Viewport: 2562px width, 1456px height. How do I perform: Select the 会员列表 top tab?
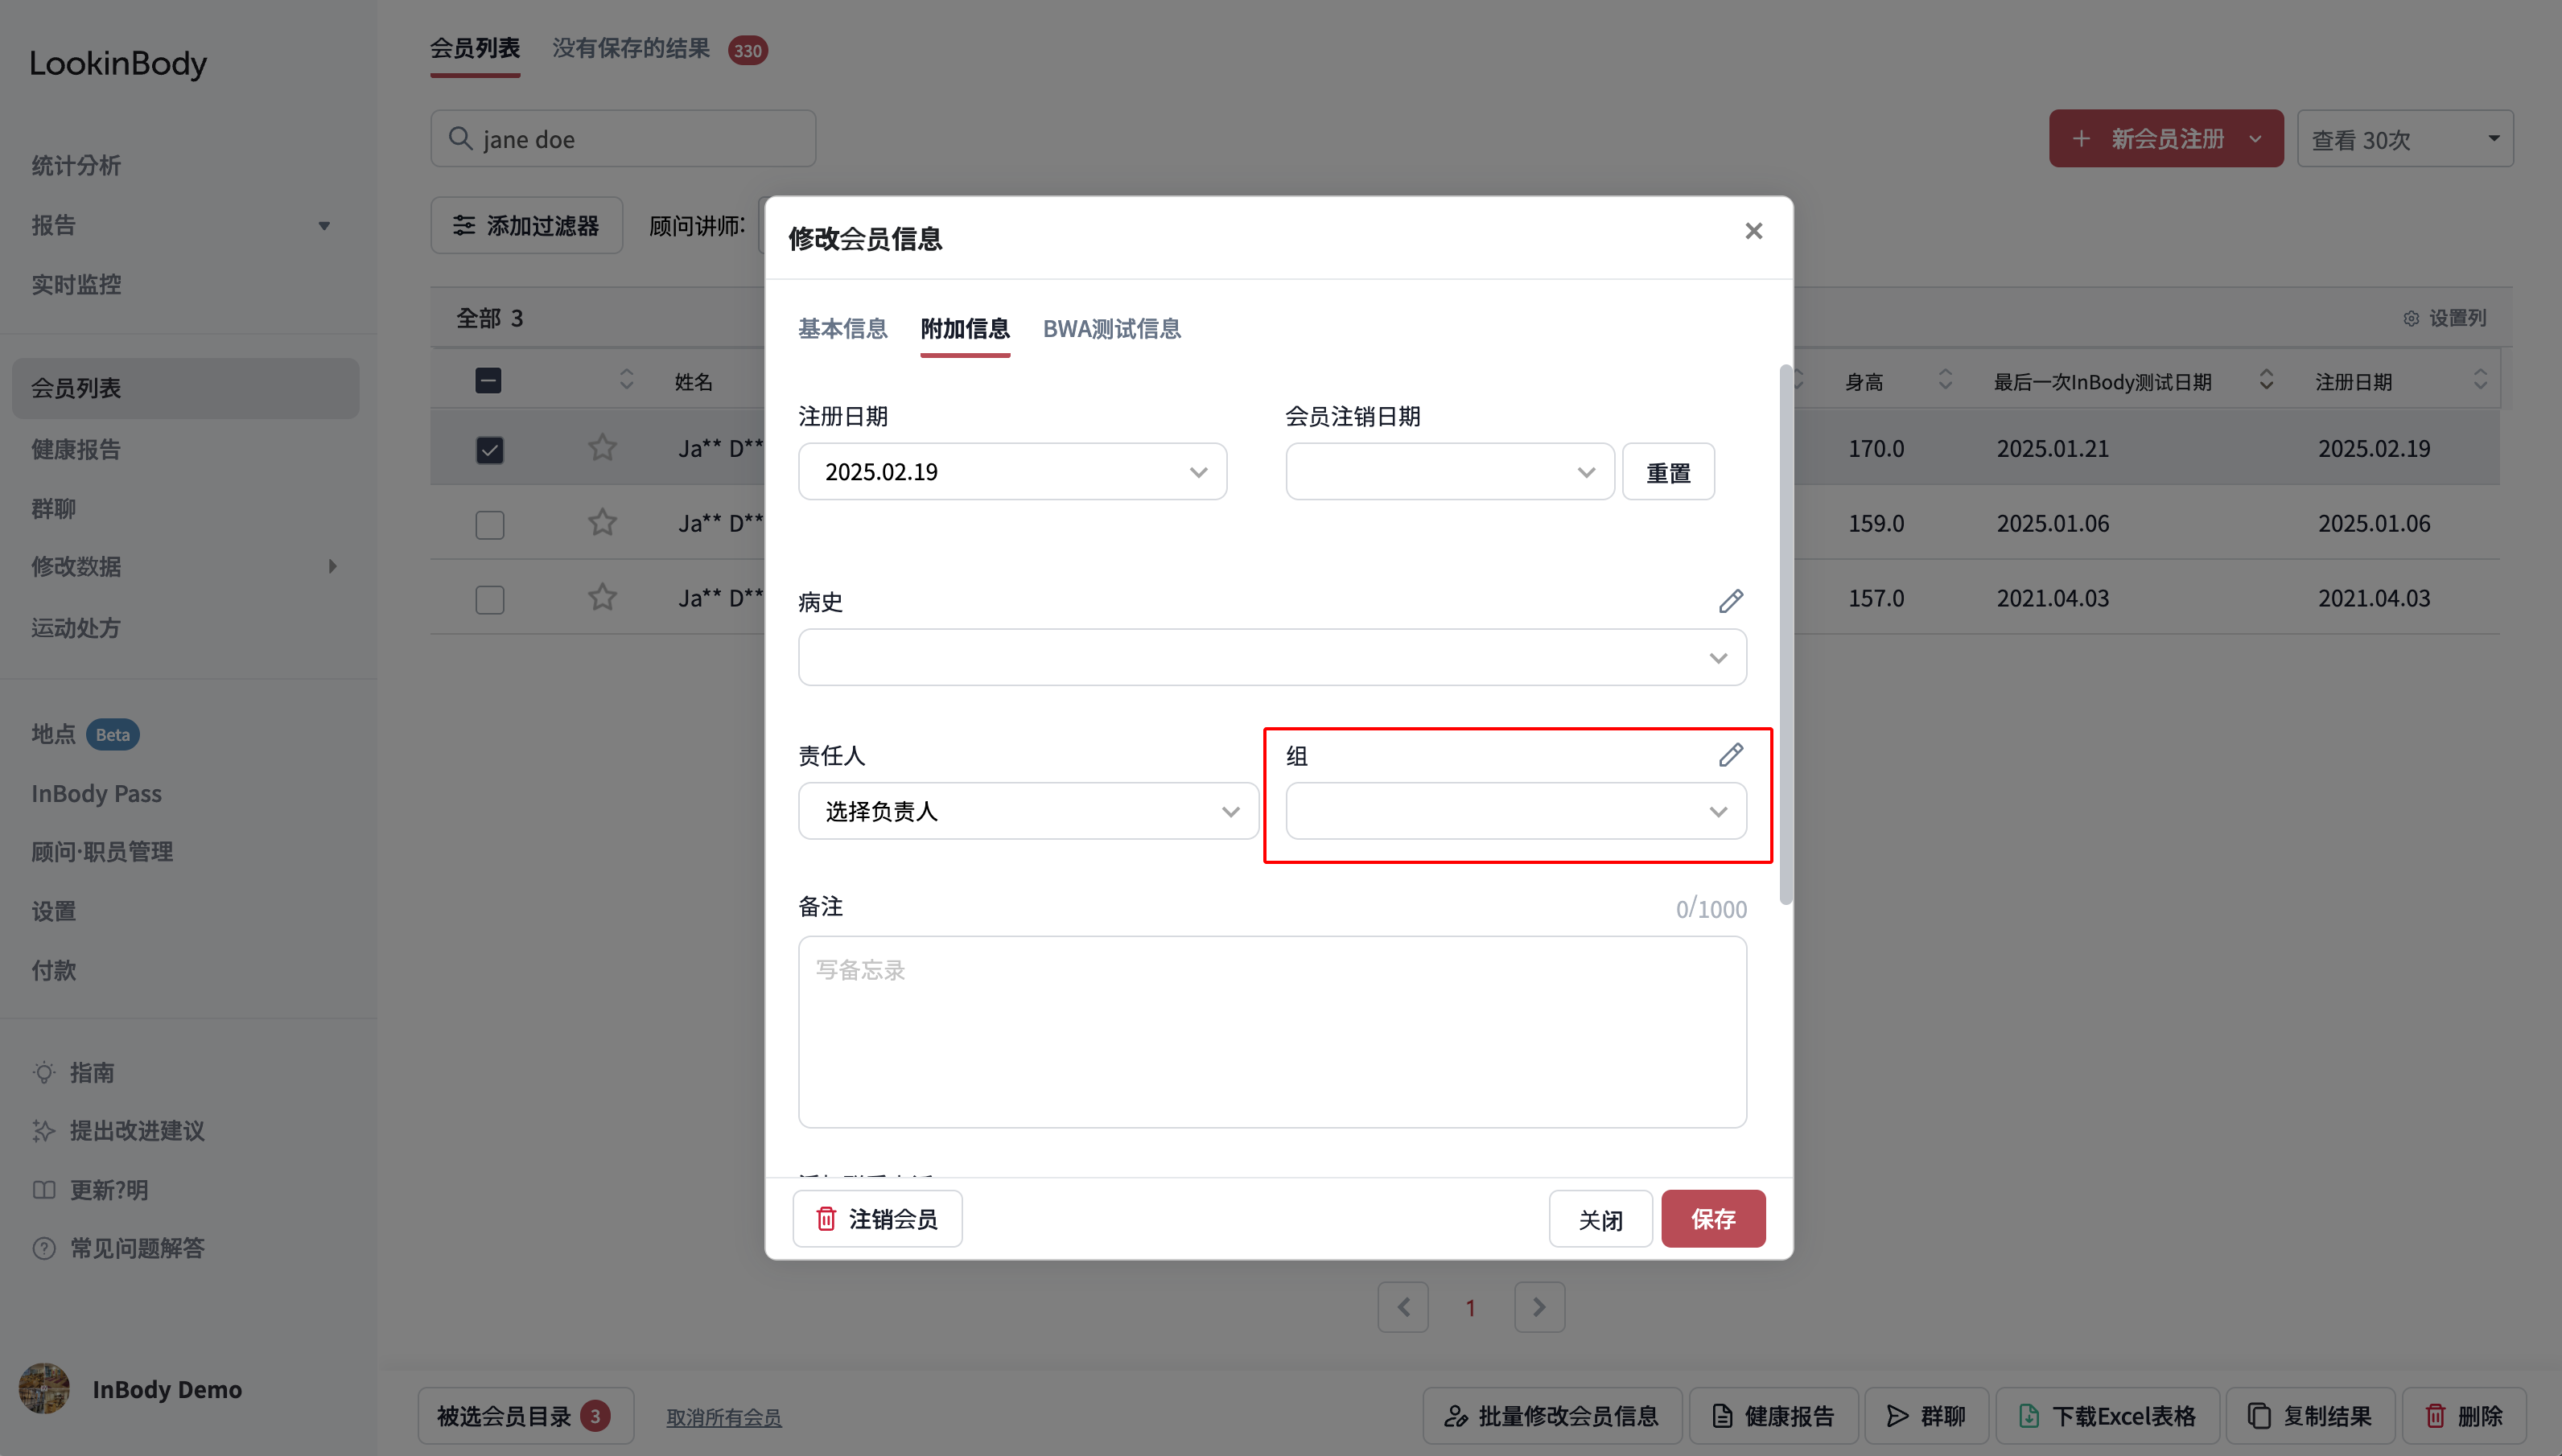click(475, 48)
